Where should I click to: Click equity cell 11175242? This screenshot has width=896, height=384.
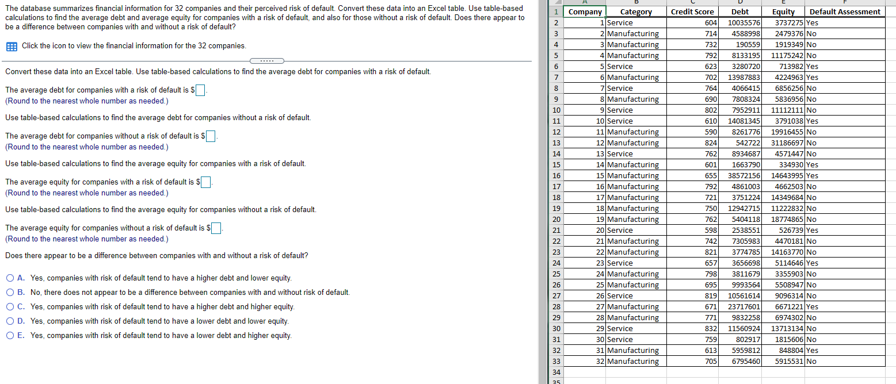pos(783,55)
